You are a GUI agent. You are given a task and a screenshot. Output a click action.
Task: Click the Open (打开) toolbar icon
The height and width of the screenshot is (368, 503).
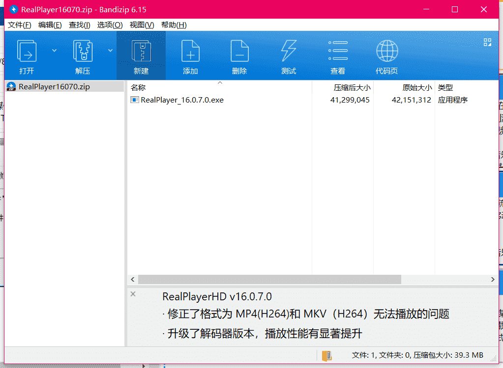(27, 51)
